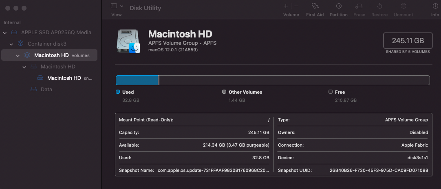
Task: Remove a volume with the minus icon
Action: (296, 6)
